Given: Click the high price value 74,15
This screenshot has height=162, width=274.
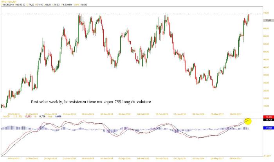Looking at the screenshot, I should coord(40,5).
